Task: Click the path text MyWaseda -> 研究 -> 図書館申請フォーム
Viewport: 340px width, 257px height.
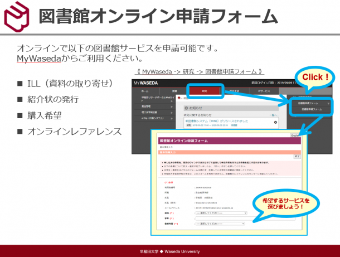Action: (200, 71)
